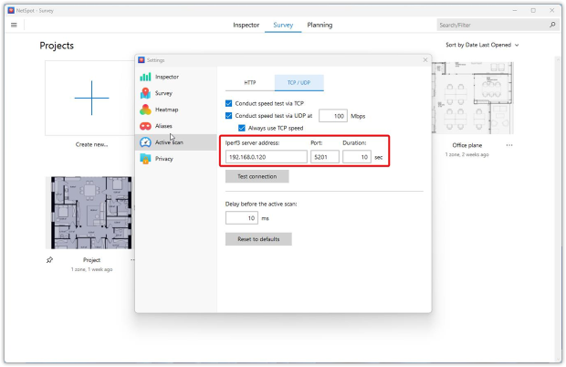
Task: Toggle Always use TCP speed checkbox
Action: (x=242, y=128)
